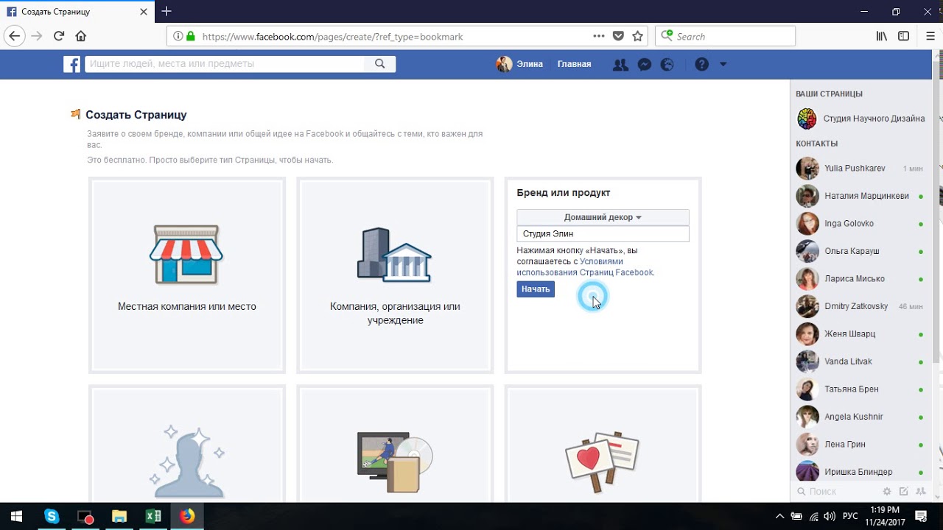Open the quick help question mark icon
Viewport: 943px width, 530px height.
[x=701, y=65]
